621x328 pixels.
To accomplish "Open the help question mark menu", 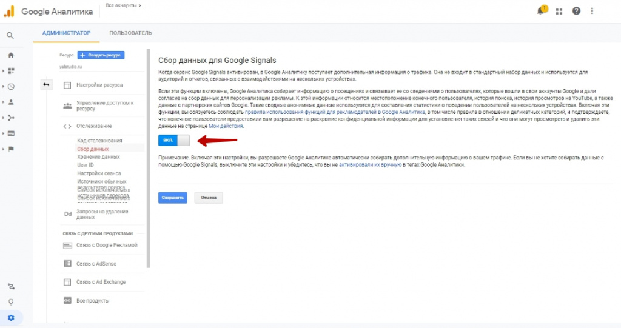I will [576, 11].
